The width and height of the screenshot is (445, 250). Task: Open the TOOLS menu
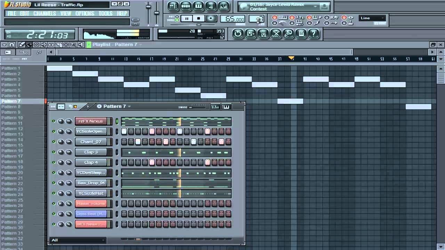click(x=106, y=13)
